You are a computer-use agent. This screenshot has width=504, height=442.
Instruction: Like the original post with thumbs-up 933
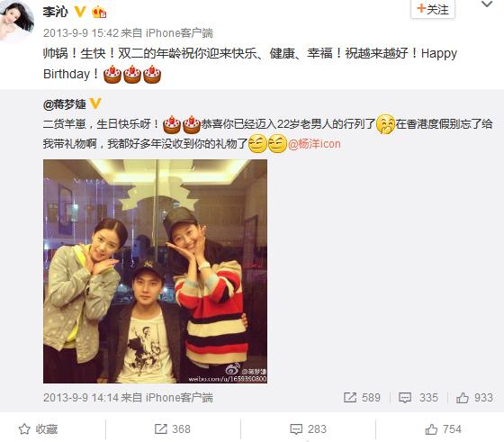[x=474, y=398]
